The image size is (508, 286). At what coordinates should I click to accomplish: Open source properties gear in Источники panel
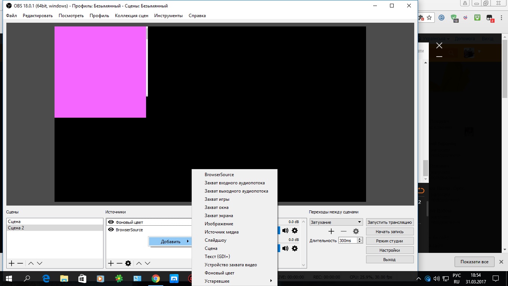pyautogui.click(x=128, y=263)
